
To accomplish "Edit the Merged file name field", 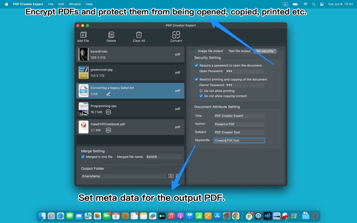I will [164, 157].
